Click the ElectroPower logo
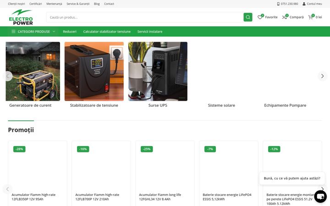Screen dimensions: 330x206 pos(21,17)
